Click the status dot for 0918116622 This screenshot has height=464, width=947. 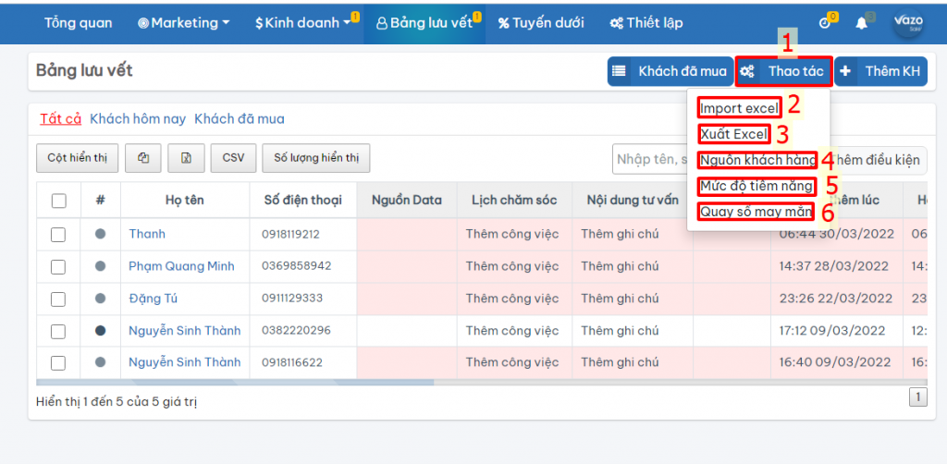click(101, 362)
